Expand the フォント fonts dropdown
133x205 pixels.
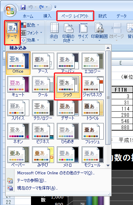click(31, 33)
